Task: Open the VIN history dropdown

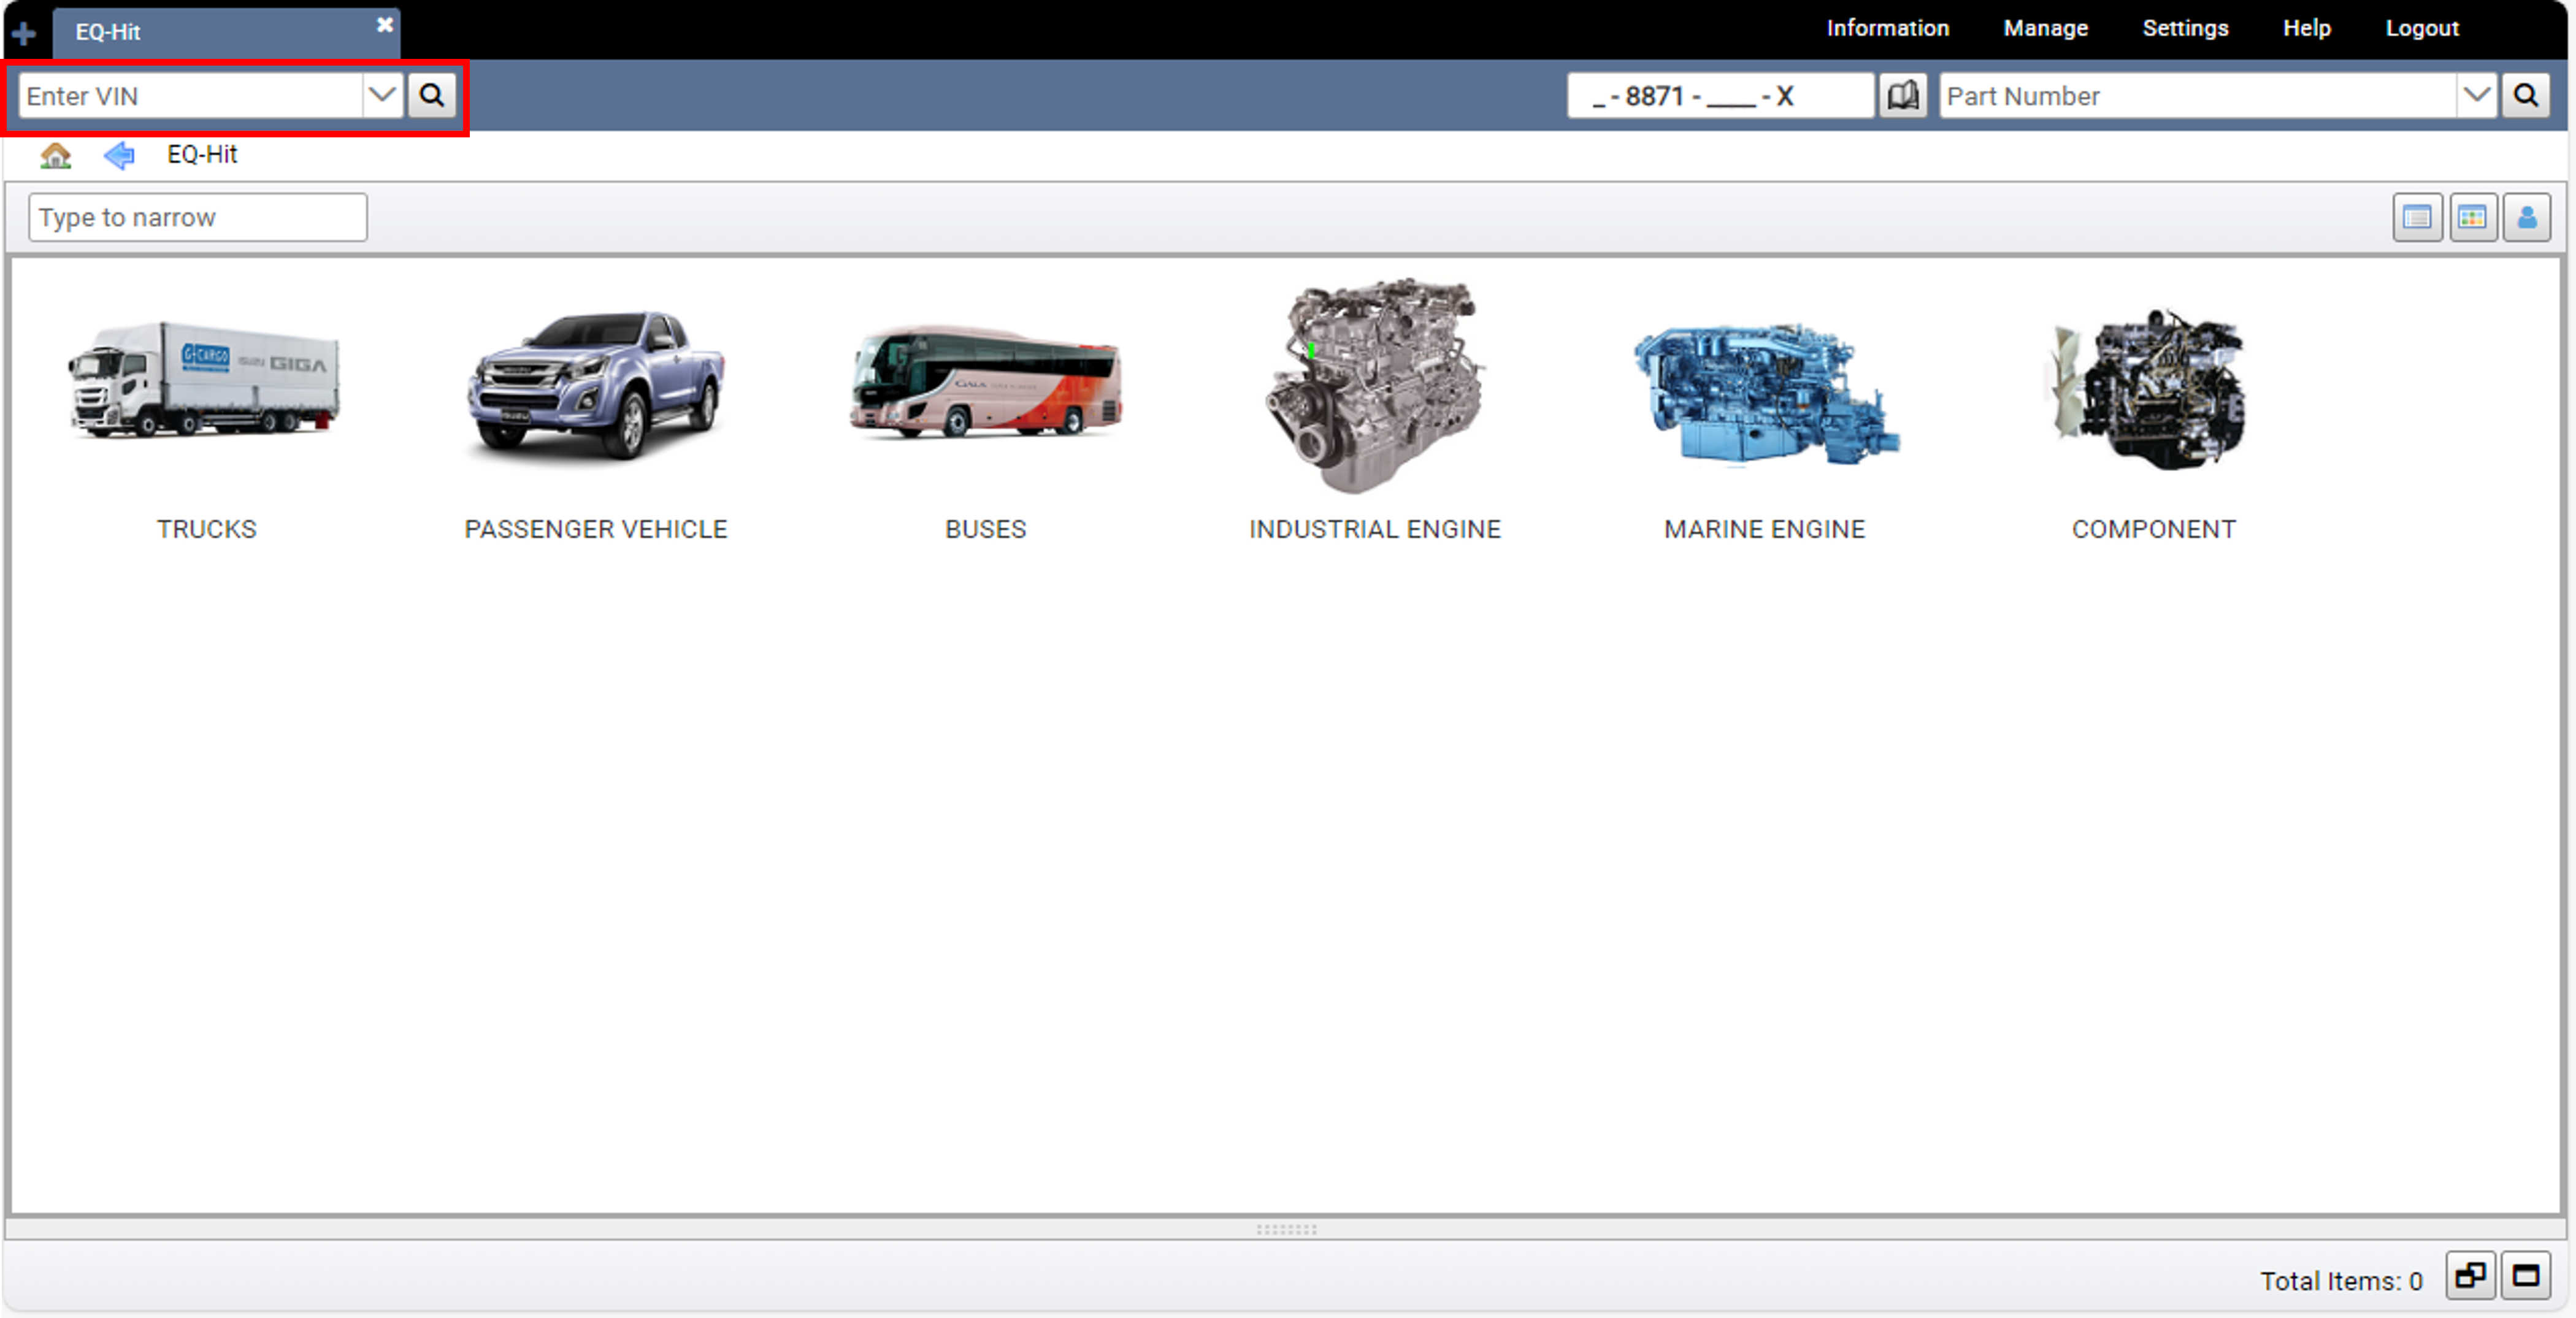Action: 382,95
